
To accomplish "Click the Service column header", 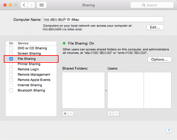I will tap(37, 43).
